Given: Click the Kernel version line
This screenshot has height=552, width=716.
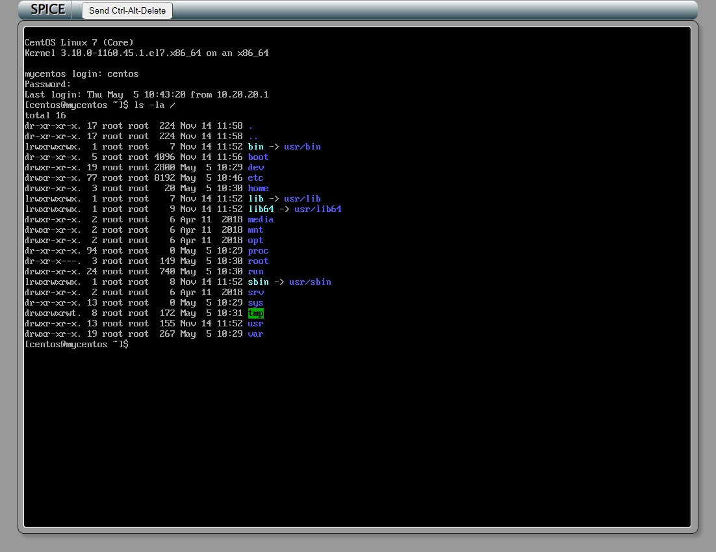Looking at the screenshot, I should coord(147,53).
